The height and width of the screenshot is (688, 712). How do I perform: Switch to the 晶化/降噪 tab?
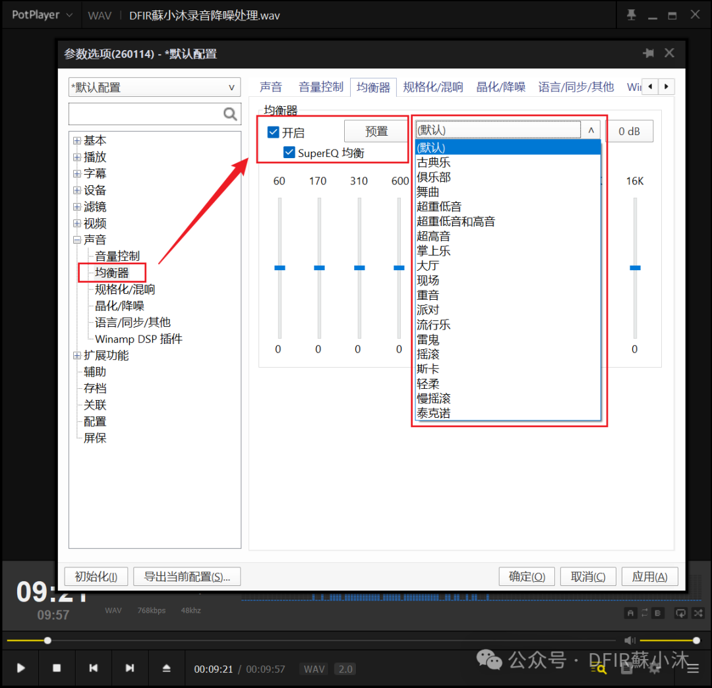click(x=501, y=86)
